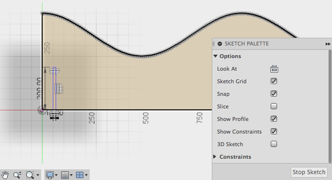Expand the Constraints section
This screenshot has width=332, height=180.
coord(215,157)
